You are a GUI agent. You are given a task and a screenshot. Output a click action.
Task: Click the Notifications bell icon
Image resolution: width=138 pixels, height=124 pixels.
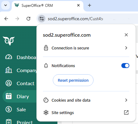pos(46,66)
